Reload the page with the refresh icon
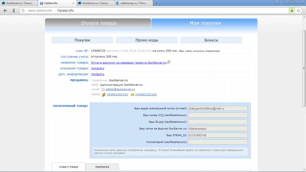Viewport: 306px width, 172px height. coord(23,10)
